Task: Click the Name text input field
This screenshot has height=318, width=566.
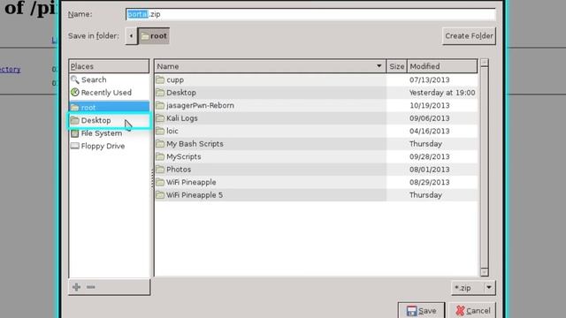Action: 310,14
